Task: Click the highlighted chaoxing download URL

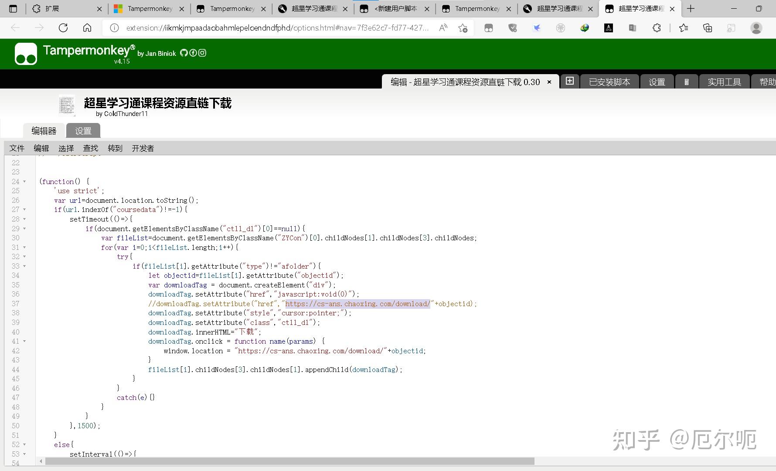Action: (x=357, y=304)
